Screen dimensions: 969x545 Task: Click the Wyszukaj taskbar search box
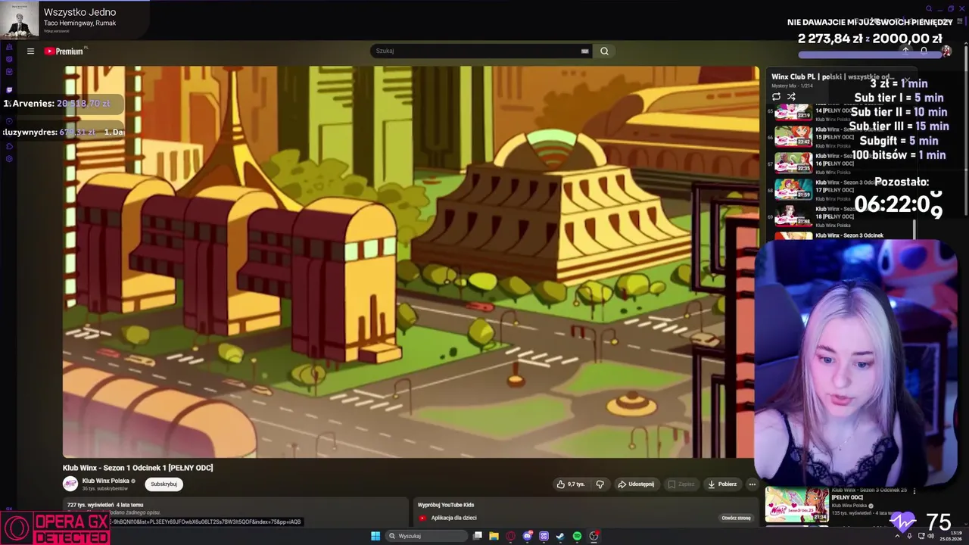tap(426, 536)
